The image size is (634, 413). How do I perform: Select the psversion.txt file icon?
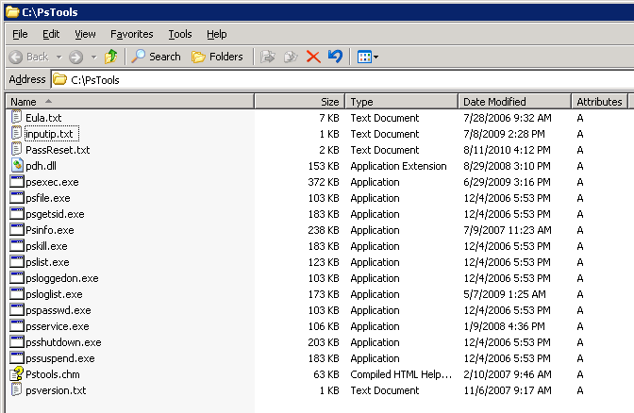[16, 389]
